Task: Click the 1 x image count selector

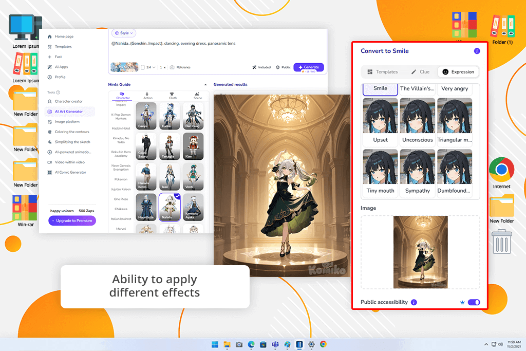Action: tap(163, 67)
